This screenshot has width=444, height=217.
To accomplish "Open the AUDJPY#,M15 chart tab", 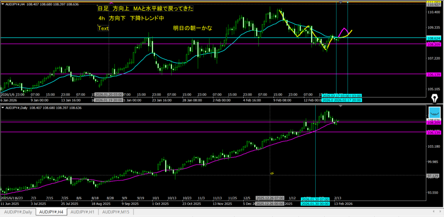I will point(115,212).
